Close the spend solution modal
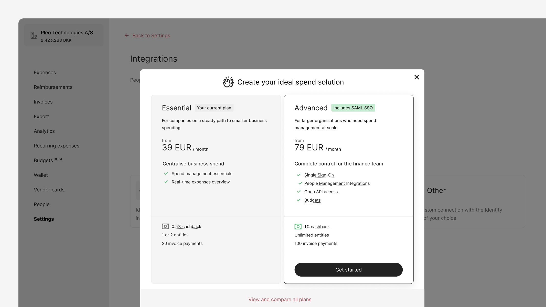The image size is (546, 307). (x=416, y=77)
